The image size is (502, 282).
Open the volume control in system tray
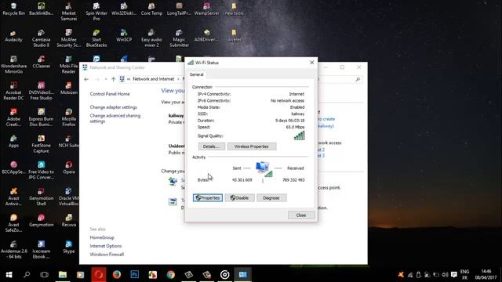(x=445, y=275)
